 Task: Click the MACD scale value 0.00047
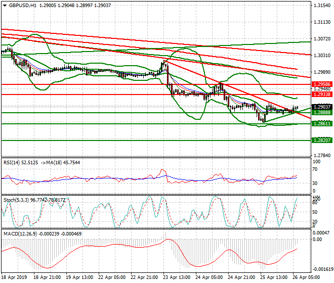click(x=320, y=233)
